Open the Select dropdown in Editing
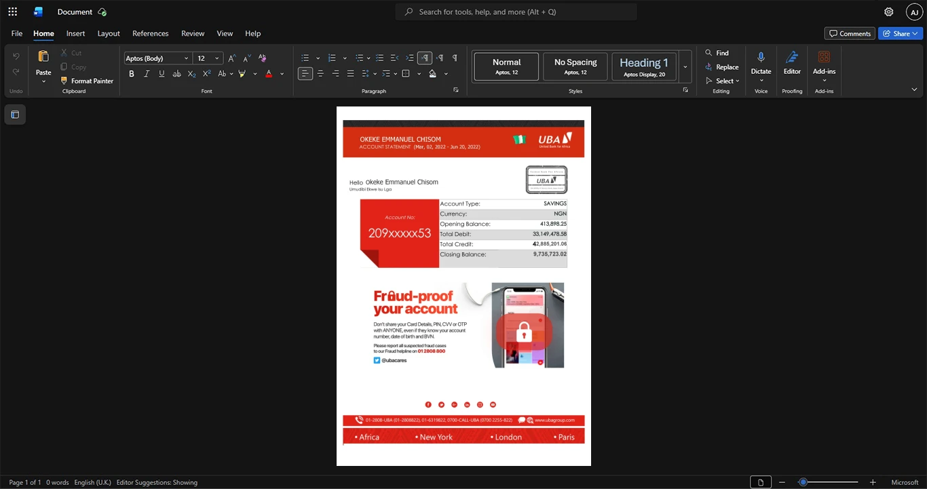This screenshot has height=489, width=927. [x=722, y=81]
